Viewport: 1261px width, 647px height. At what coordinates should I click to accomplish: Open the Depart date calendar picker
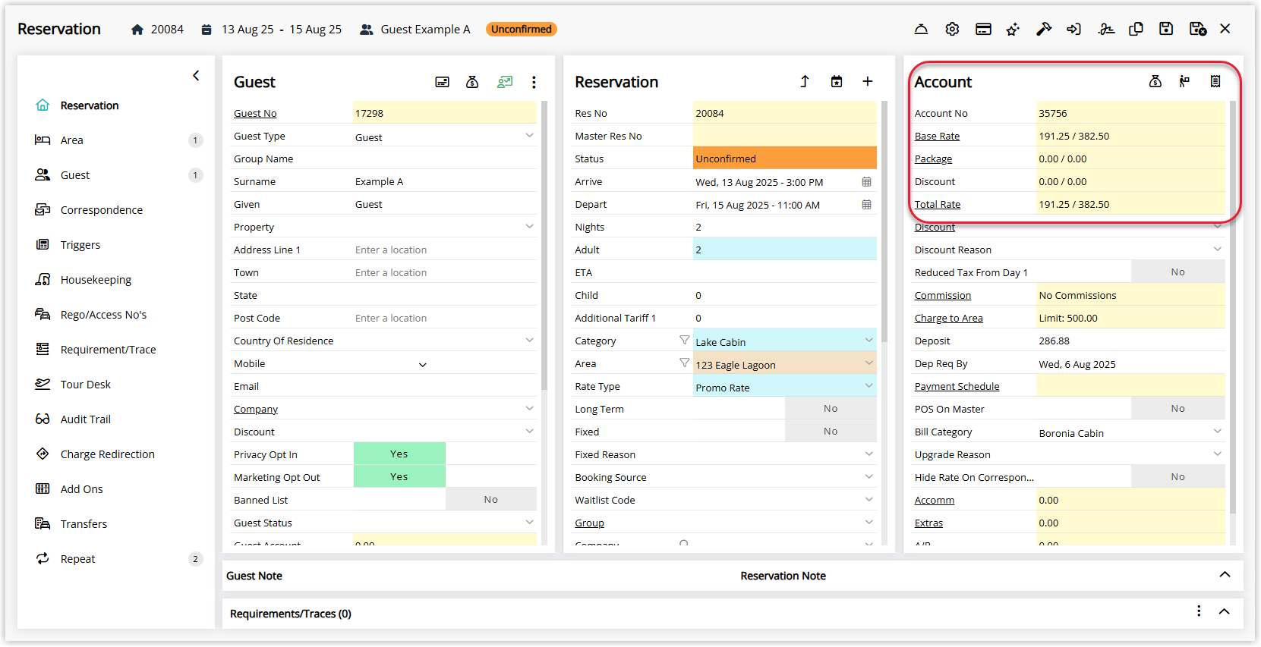[866, 205]
